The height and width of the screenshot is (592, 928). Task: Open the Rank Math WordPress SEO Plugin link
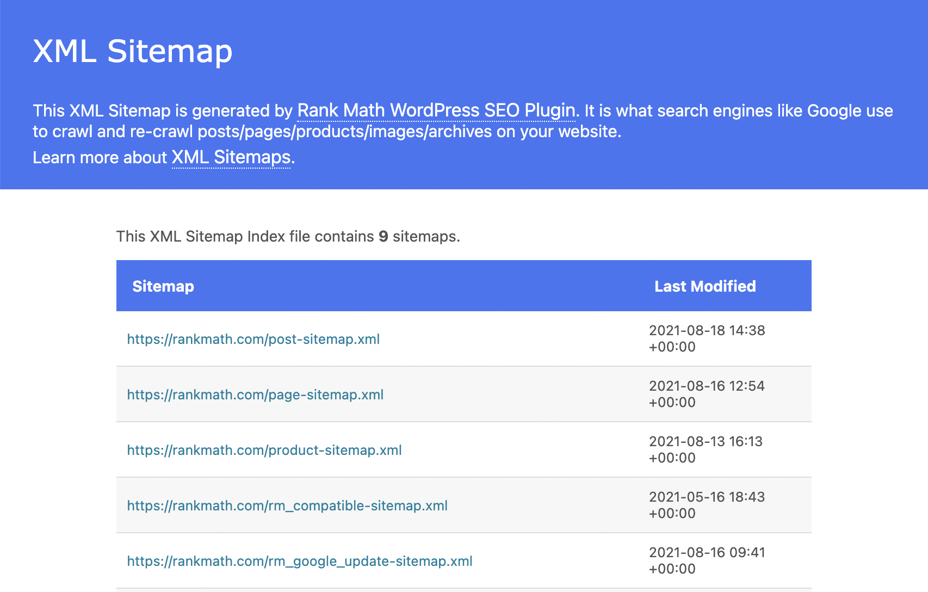point(436,110)
